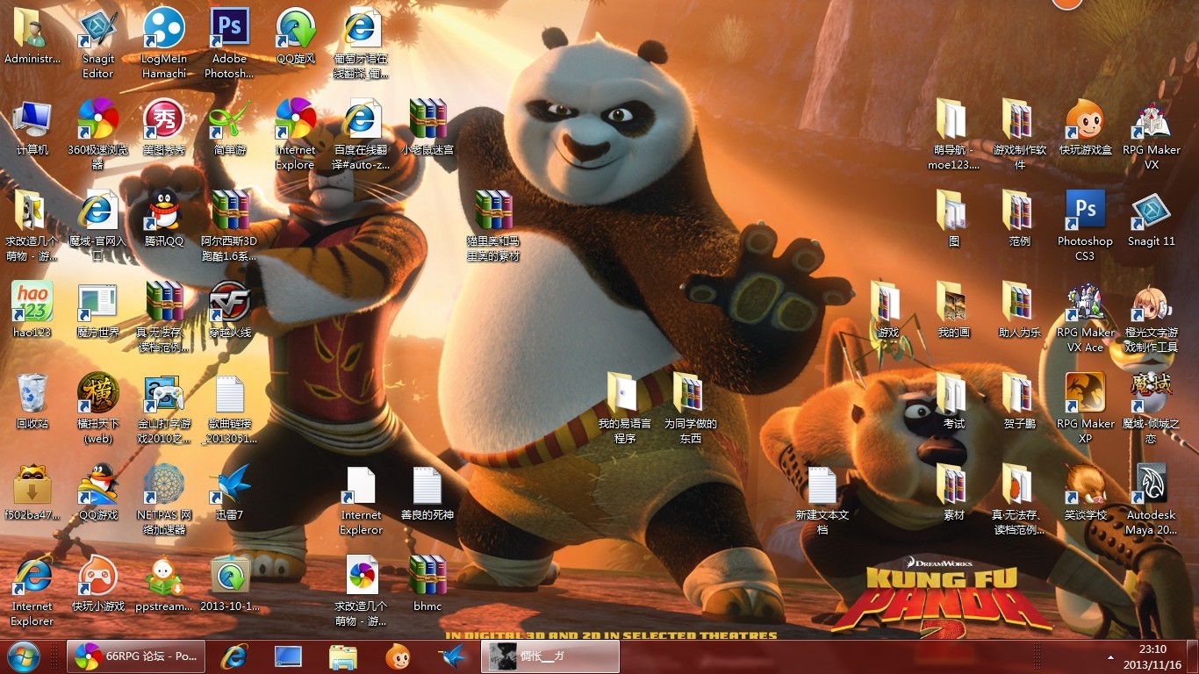Select the Administrator user folder
The width and height of the screenshot is (1199, 674).
pyautogui.click(x=32, y=37)
